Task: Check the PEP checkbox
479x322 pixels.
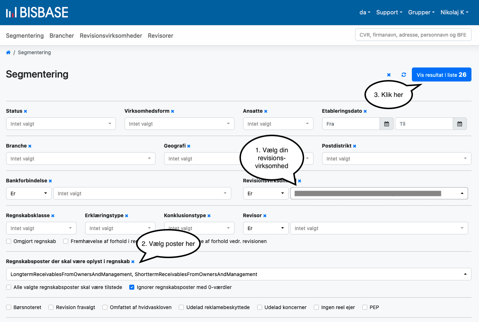Action: 365,307
